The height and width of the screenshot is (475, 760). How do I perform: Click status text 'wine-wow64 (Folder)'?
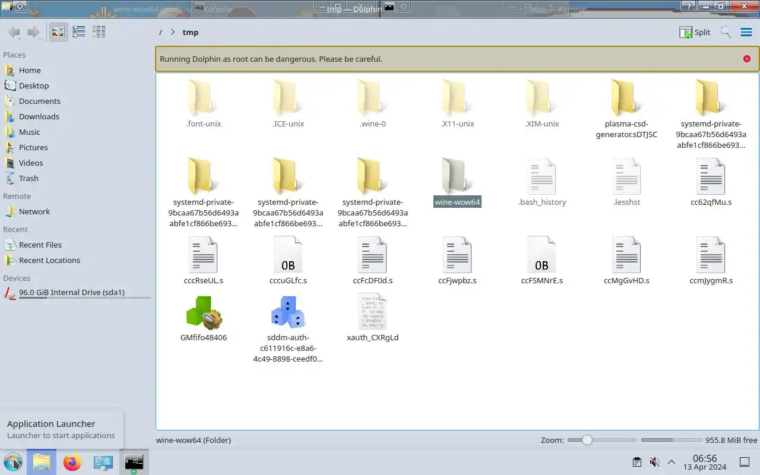coord(194,440)
